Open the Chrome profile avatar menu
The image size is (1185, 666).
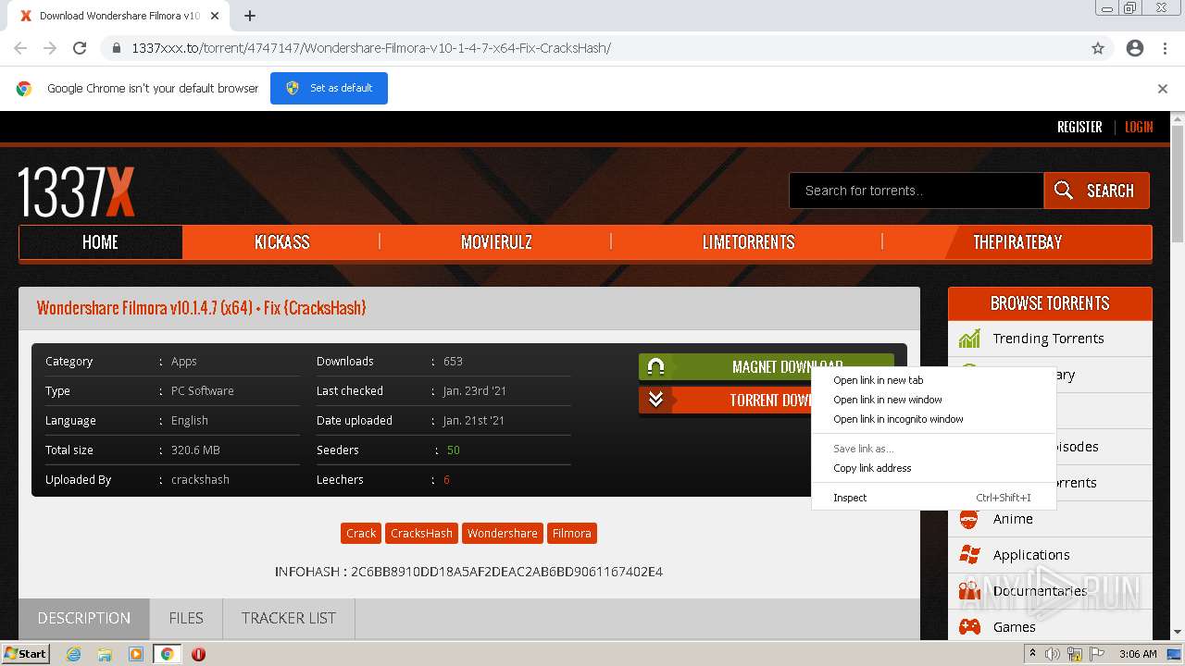[x=1135, y=48]
